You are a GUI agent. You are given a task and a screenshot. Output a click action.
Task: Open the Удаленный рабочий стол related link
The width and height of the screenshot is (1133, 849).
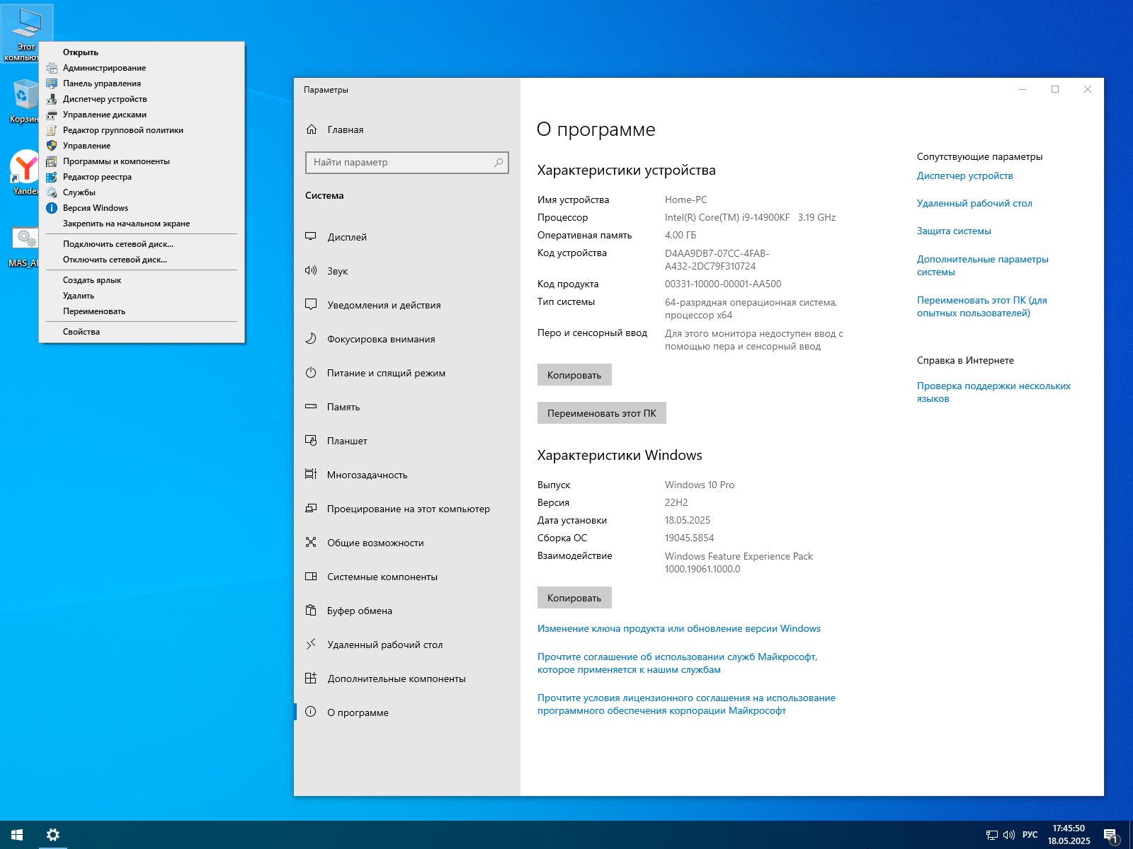(x=974, y=203)
